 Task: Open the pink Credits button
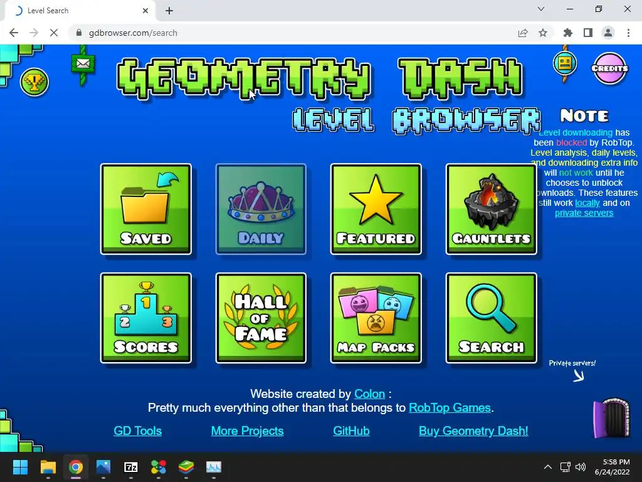(x=609, y=68)
